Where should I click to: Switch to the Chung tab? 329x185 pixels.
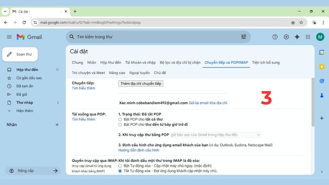tap(78, 62)
